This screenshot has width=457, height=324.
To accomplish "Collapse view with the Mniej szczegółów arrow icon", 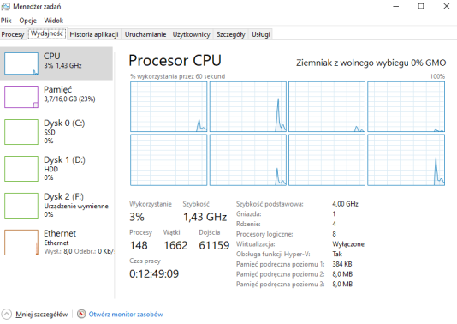I will [6, 315].
